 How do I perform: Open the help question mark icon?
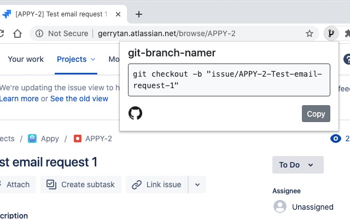pyautogui.click(x=347, y=59)
